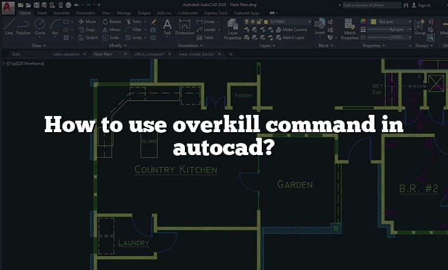The image size is (448, 270).
Task: Select the Text annotation tool
Action: pyautogui.click(x=167, y=26)
